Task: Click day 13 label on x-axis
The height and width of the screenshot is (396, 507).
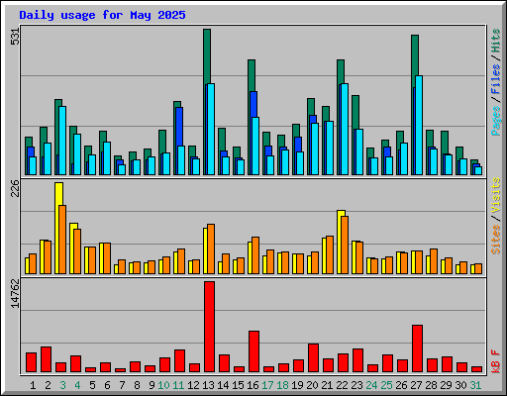Action: (x=208, y=385)
